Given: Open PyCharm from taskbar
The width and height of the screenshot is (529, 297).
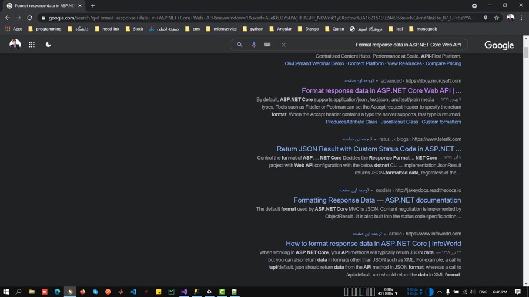Looking at the screenshot, I should coord(172,292).
